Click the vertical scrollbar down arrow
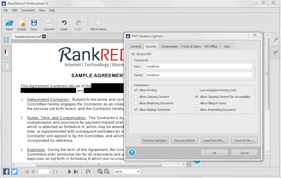 click(x=268, y=152)
